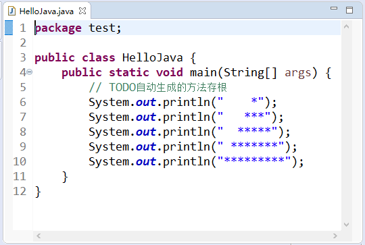Click the println call on line 10
Viewport: 365px width, 245px height.
(187, 161)
